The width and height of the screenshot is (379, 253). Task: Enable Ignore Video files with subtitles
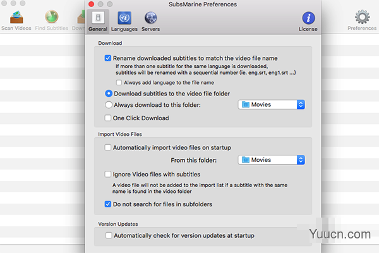[108, 174]
